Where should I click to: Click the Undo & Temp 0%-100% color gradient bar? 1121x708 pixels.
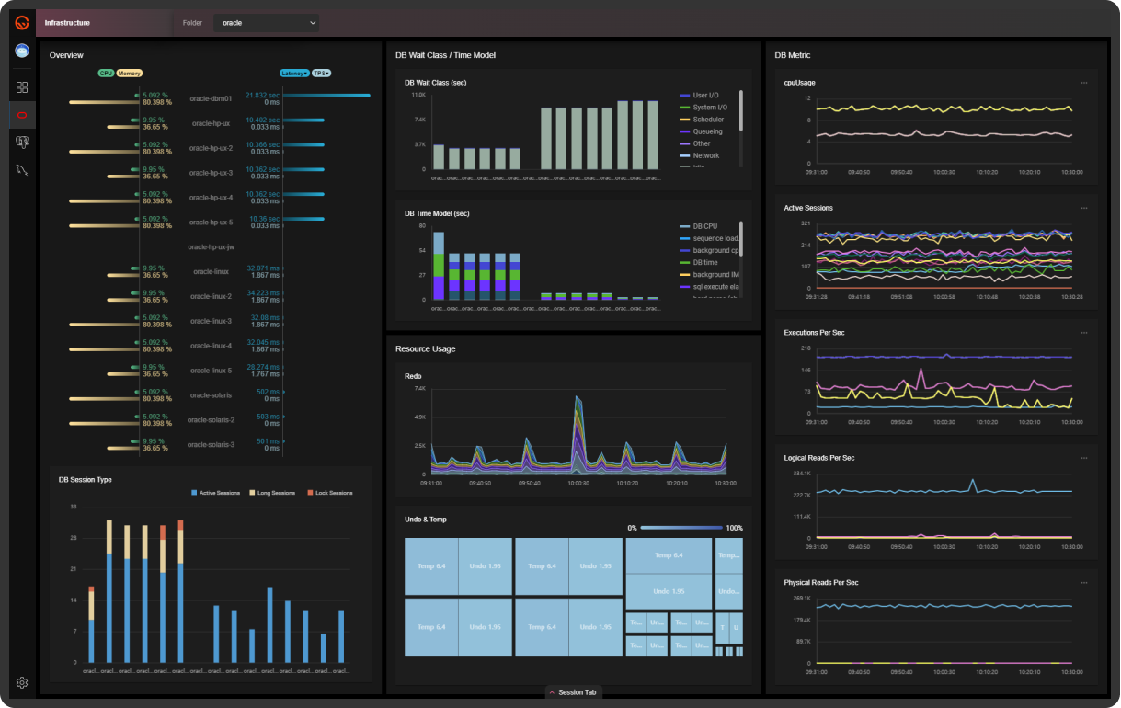(681, 528)
